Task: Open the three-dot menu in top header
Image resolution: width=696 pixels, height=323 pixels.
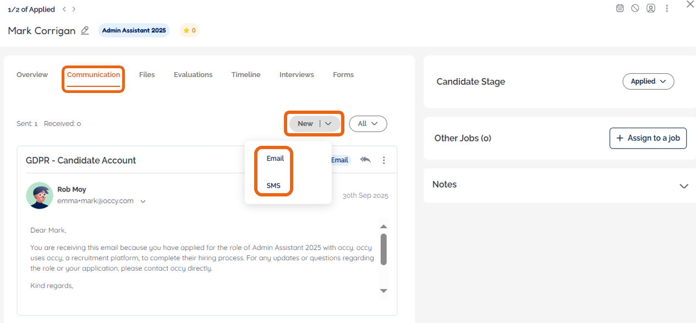Action: pos(667,8)
